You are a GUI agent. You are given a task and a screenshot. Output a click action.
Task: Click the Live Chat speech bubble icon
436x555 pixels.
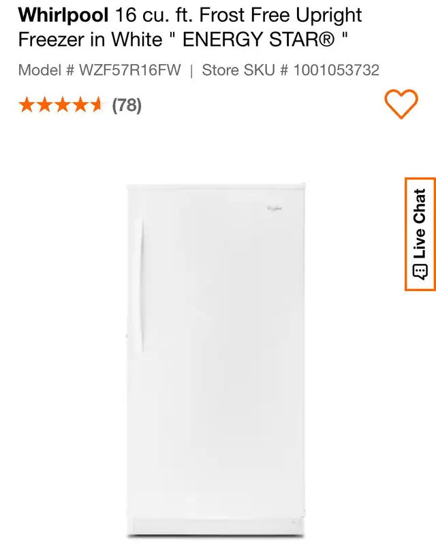420,272
